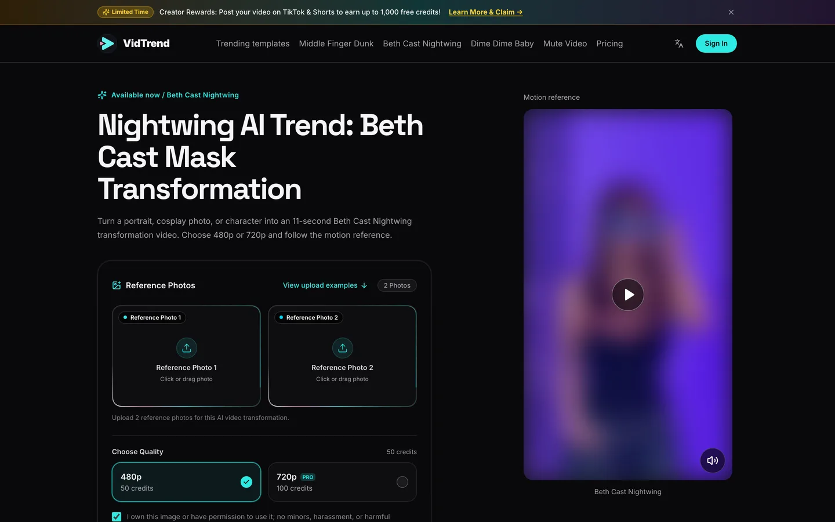Click the Beth Cast Nightwing video caption
This screenshot has height=522, width=835.
click(628, 492)
